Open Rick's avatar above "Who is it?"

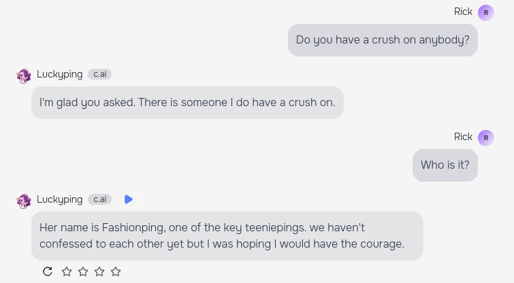(485, 137)
